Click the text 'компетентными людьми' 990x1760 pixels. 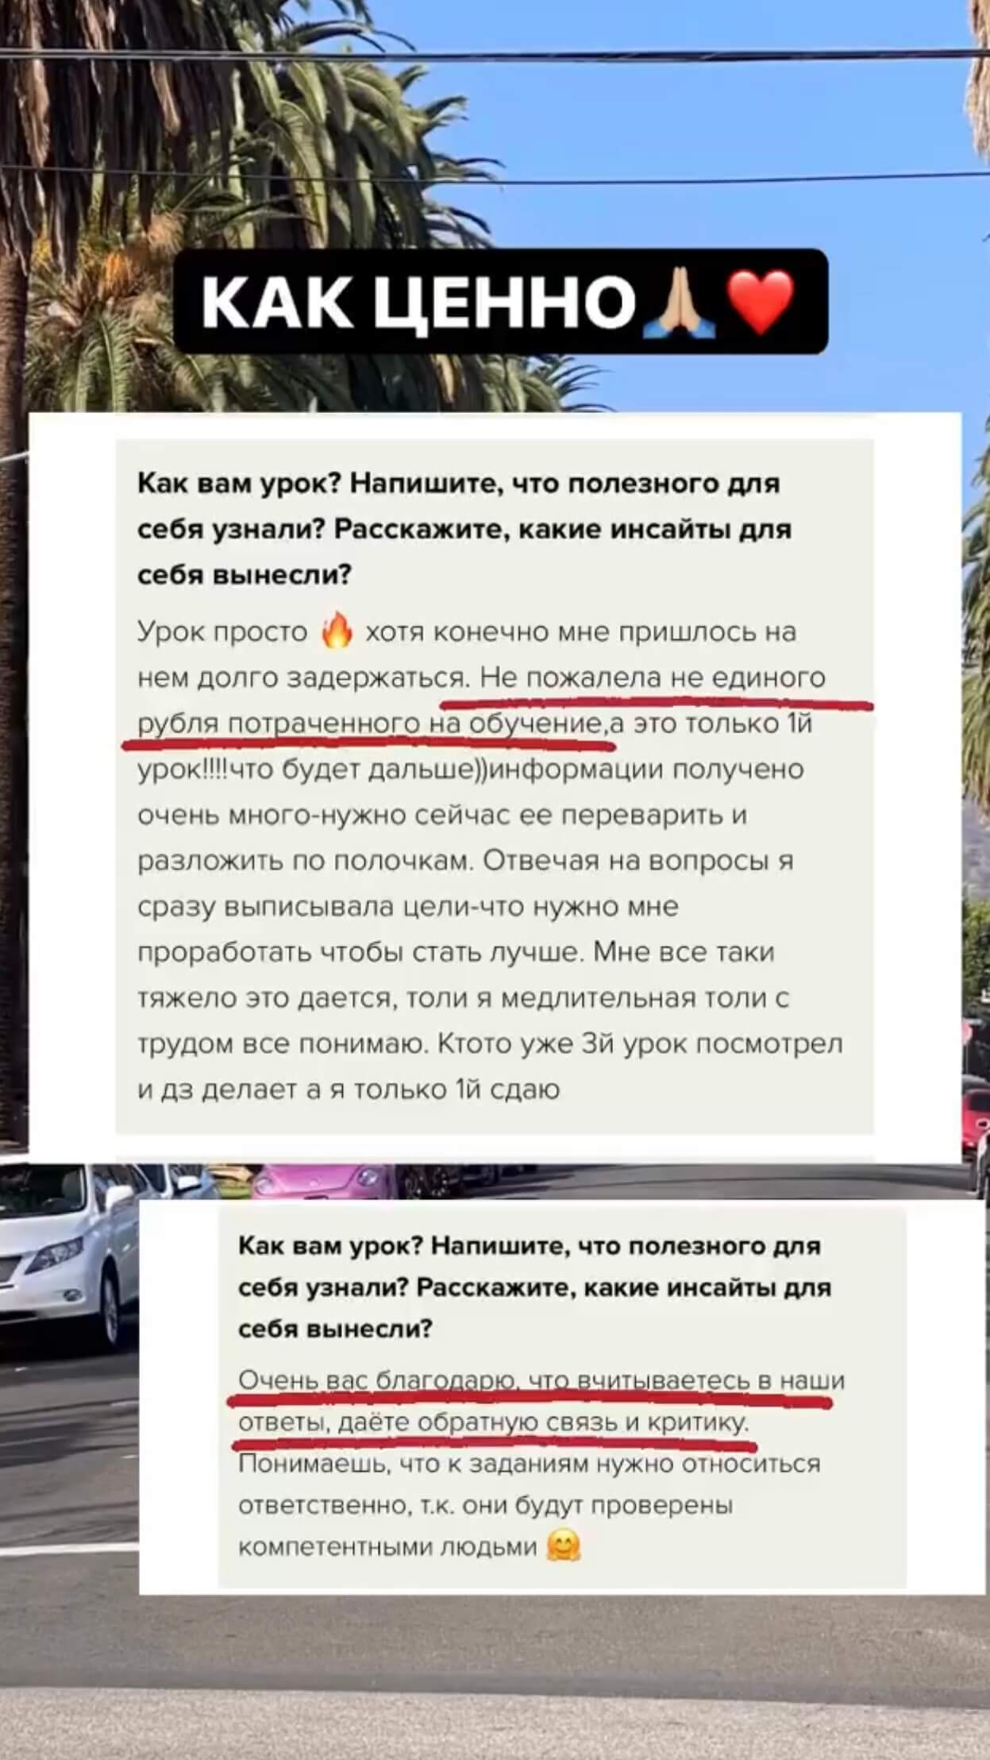pos(388,1547)
